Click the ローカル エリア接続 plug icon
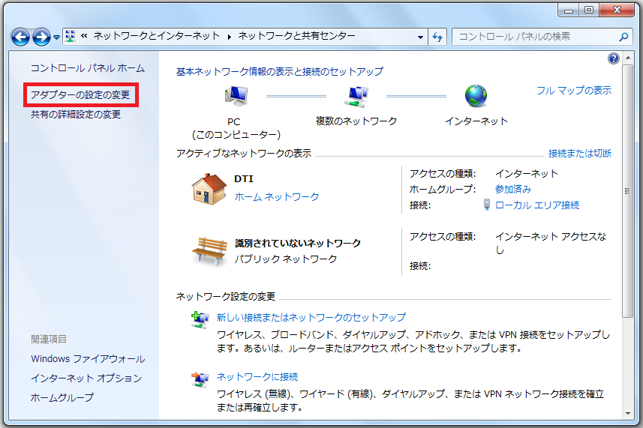This screenshot has height=428, width=643. coord(486,205)
